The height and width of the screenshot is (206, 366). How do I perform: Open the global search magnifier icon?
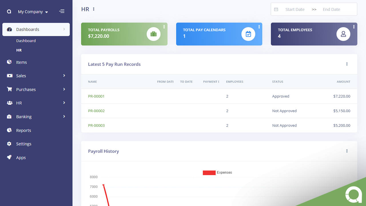(x=9, y=11)
